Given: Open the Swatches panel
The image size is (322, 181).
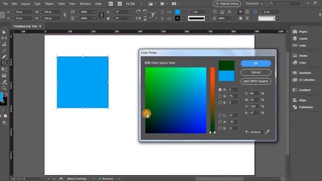Looking at the screenshot, I should [305, 73].
